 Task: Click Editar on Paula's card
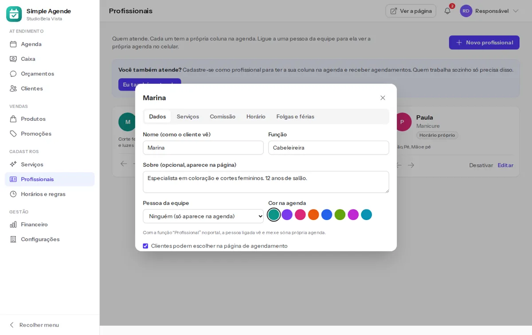505,165
